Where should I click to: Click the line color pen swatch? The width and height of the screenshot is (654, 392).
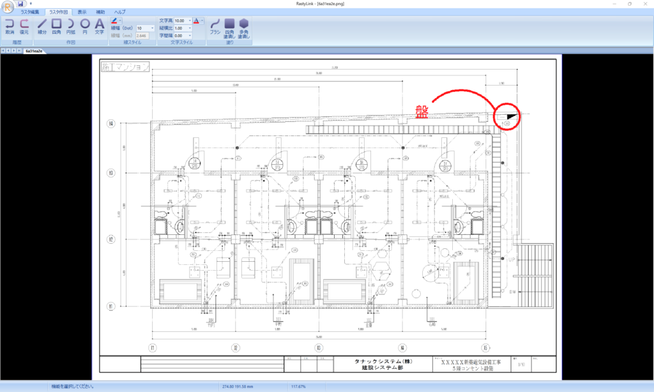pyautogui.click(x=114, y=20)
